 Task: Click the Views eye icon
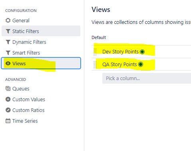click(x=8, y=63)
